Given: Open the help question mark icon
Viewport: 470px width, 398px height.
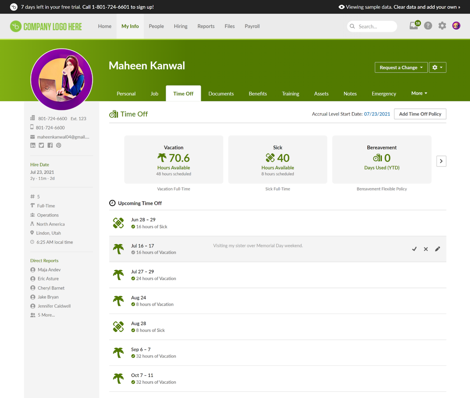Looking at the screenshot, I should pyautogui.click(x=428, y=26).
